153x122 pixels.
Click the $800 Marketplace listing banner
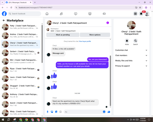[78, 30]
